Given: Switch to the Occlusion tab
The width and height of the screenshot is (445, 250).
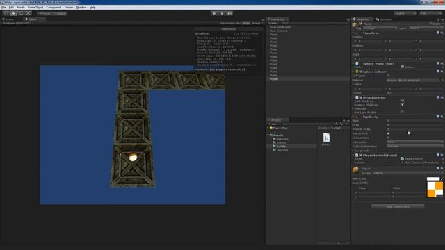Looking at the screenshot, I should (x=385, y=19).
